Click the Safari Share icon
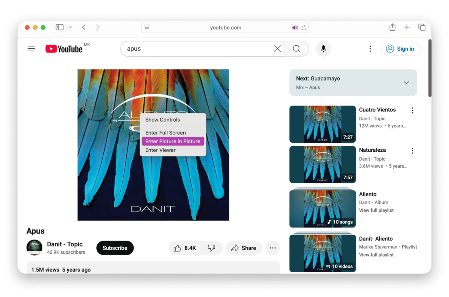 [x=392, y=27]
